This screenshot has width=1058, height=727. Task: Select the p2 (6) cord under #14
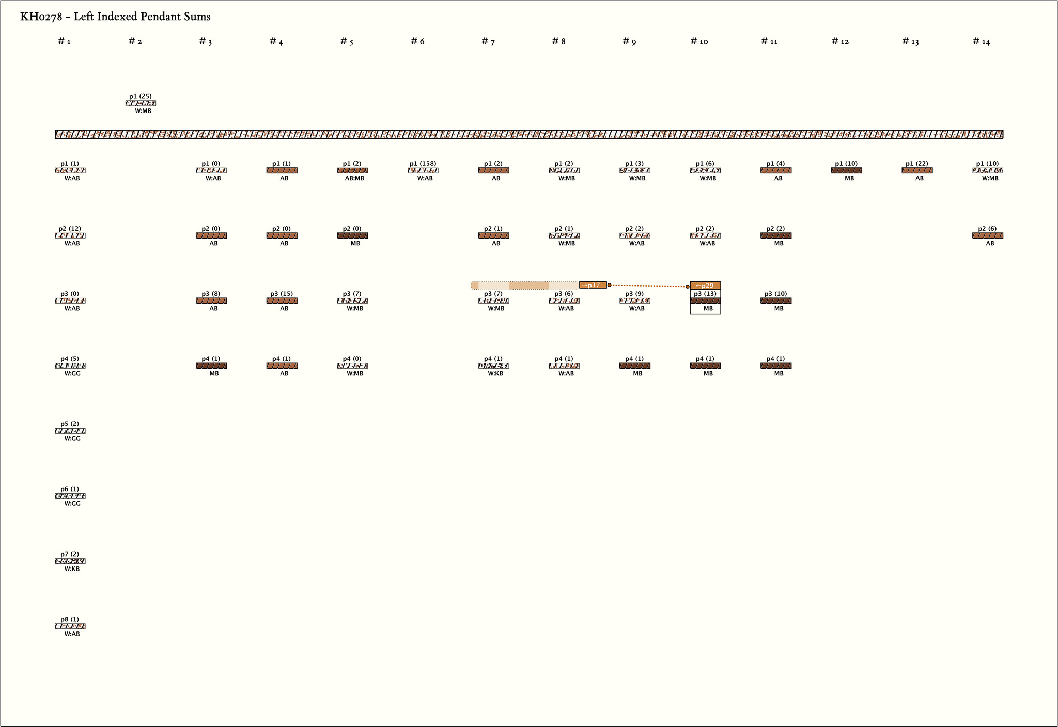[987, 235]
